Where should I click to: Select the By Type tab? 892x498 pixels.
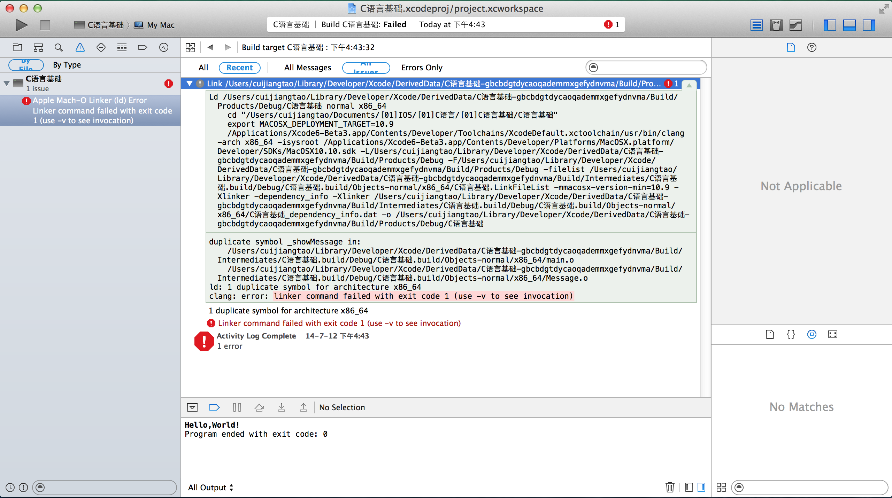tap(67, 65)
